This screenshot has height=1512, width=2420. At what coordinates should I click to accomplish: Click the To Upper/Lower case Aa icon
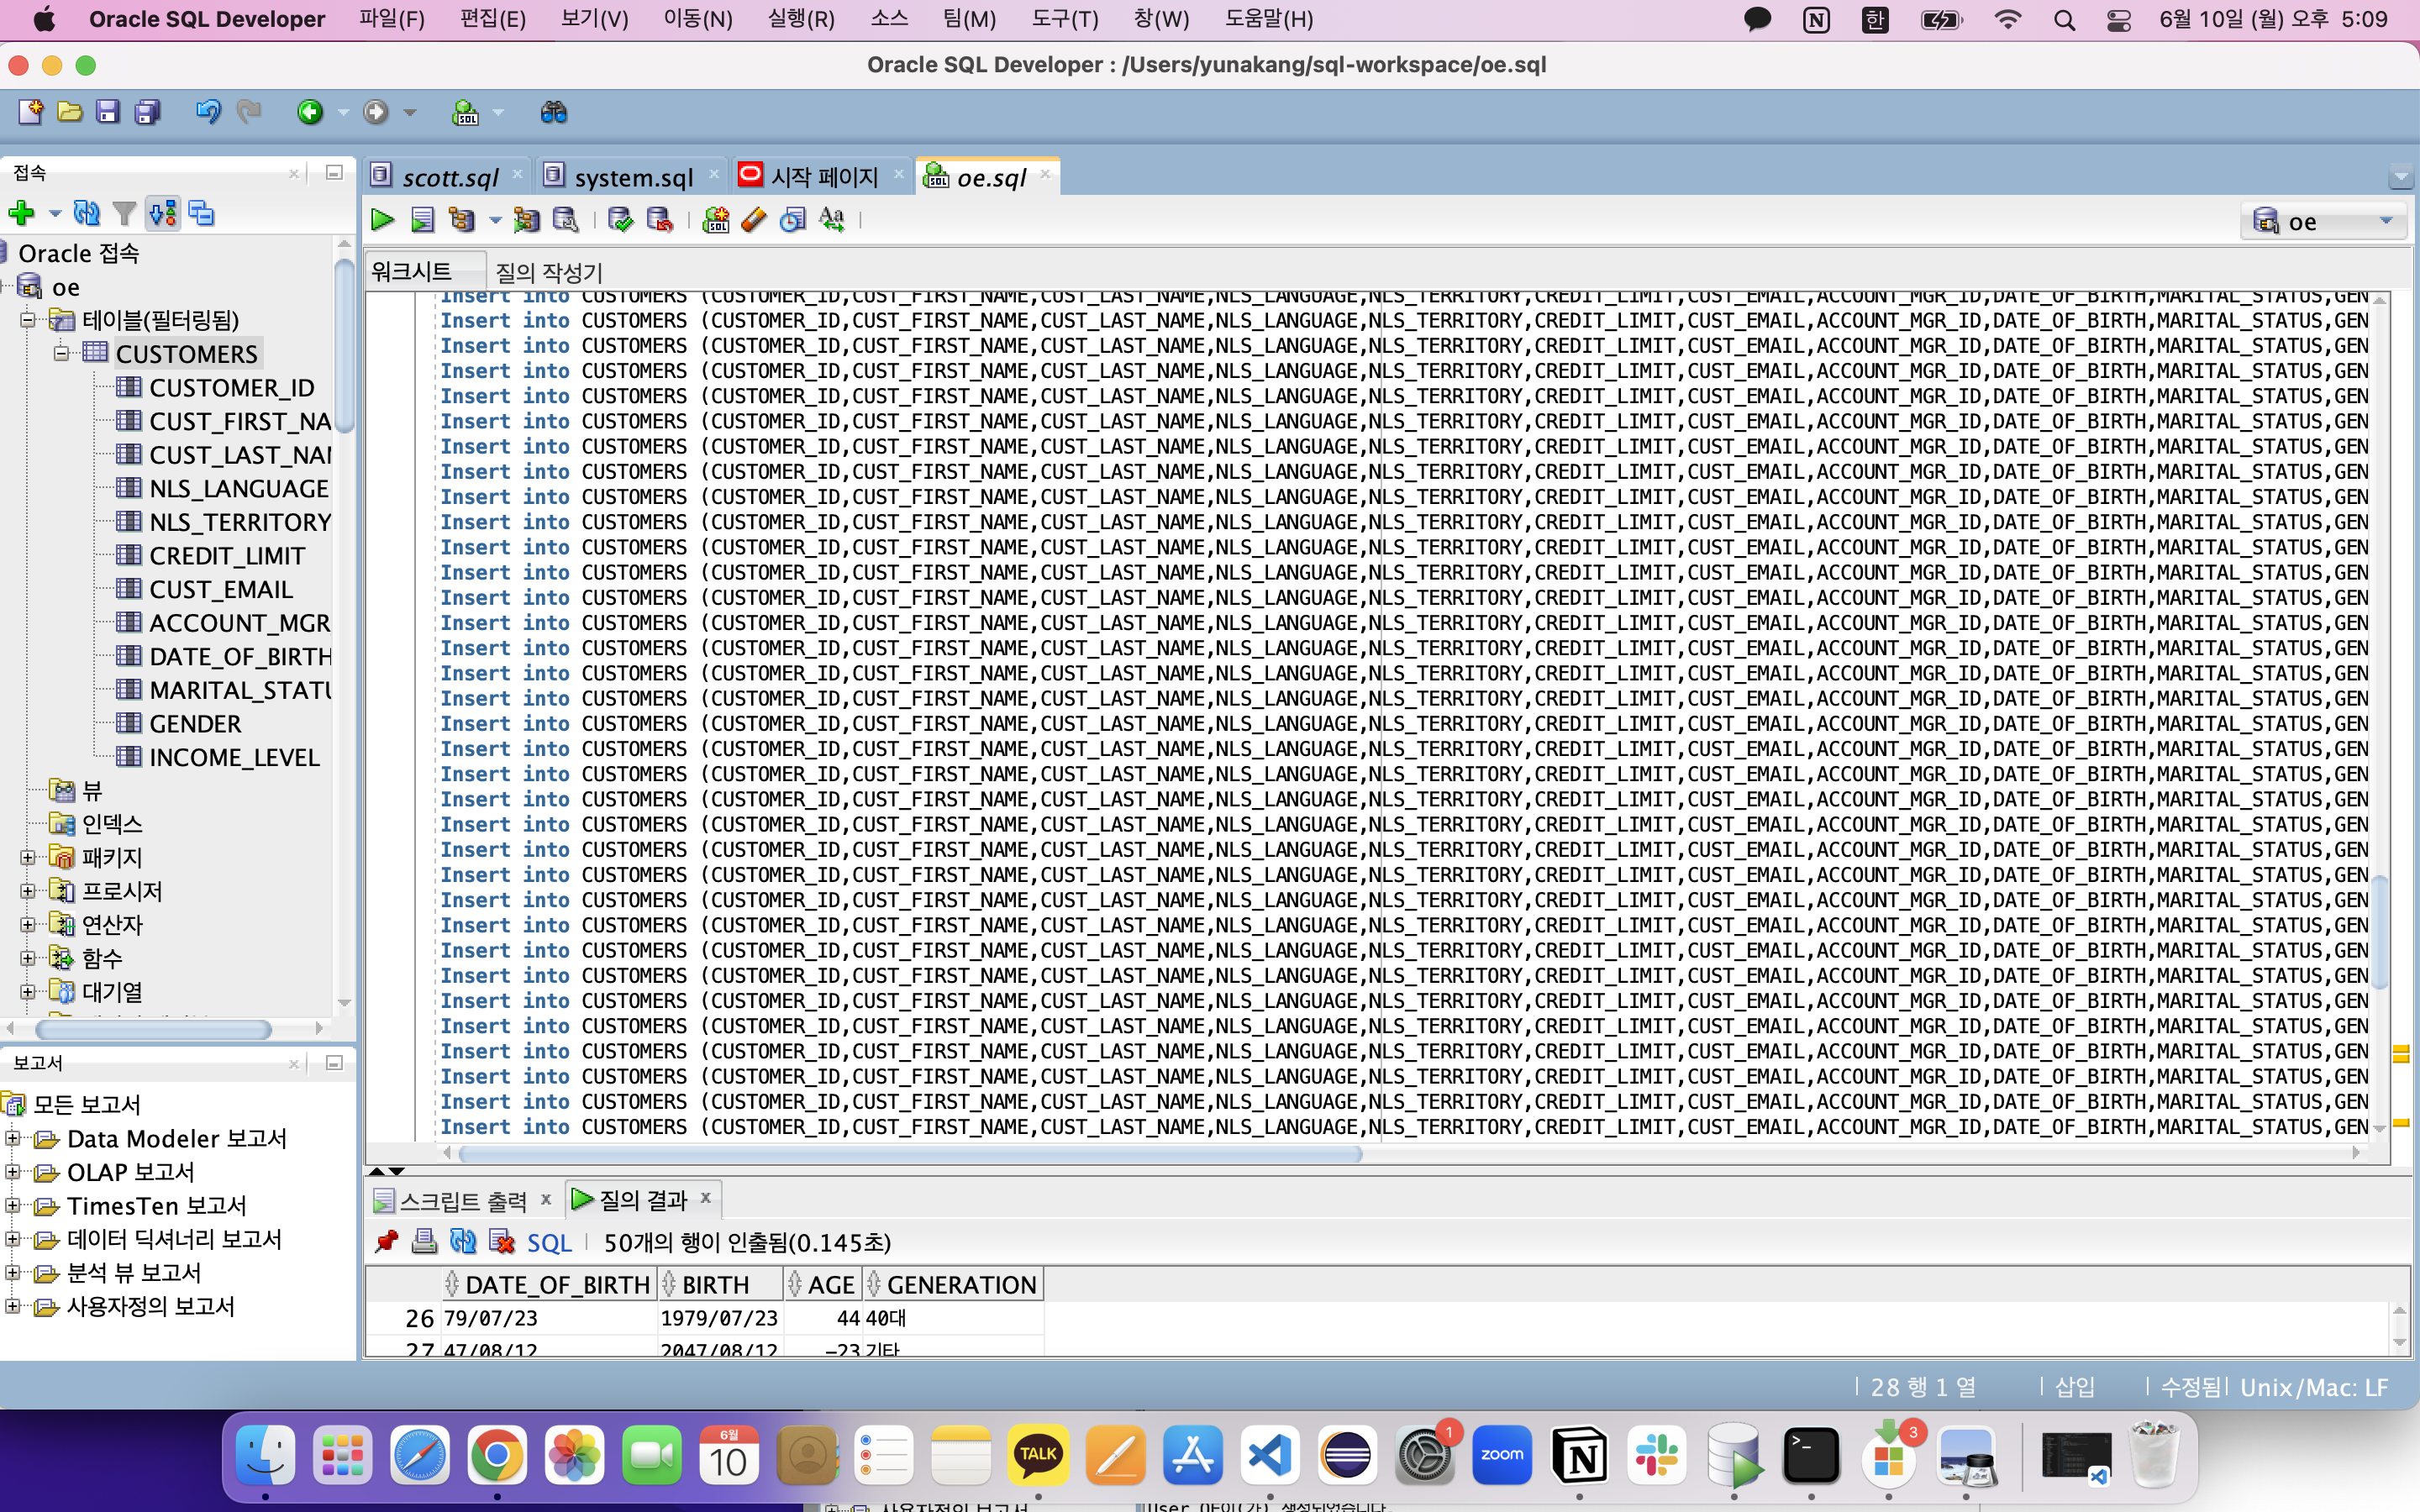pos(832,220)
